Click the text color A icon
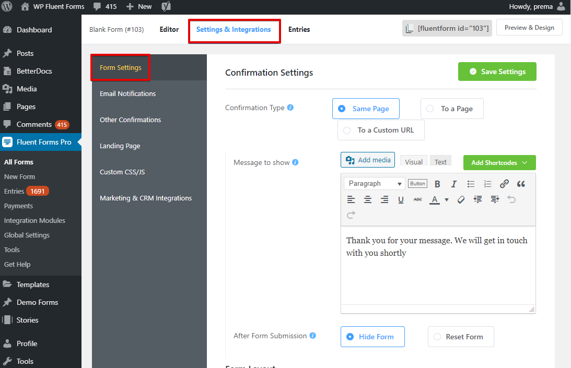Viewport: 571px width, 368px height. 435,199
